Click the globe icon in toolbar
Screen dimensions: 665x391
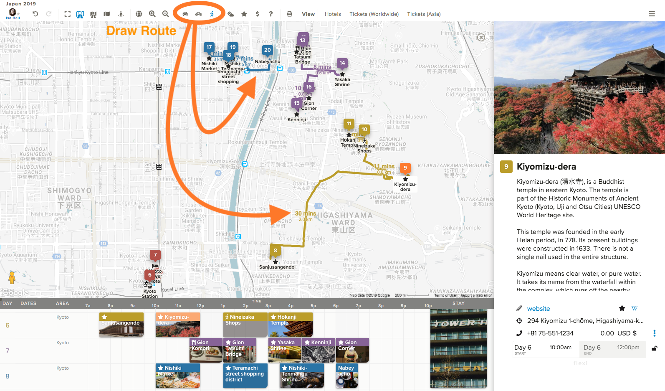139,14
